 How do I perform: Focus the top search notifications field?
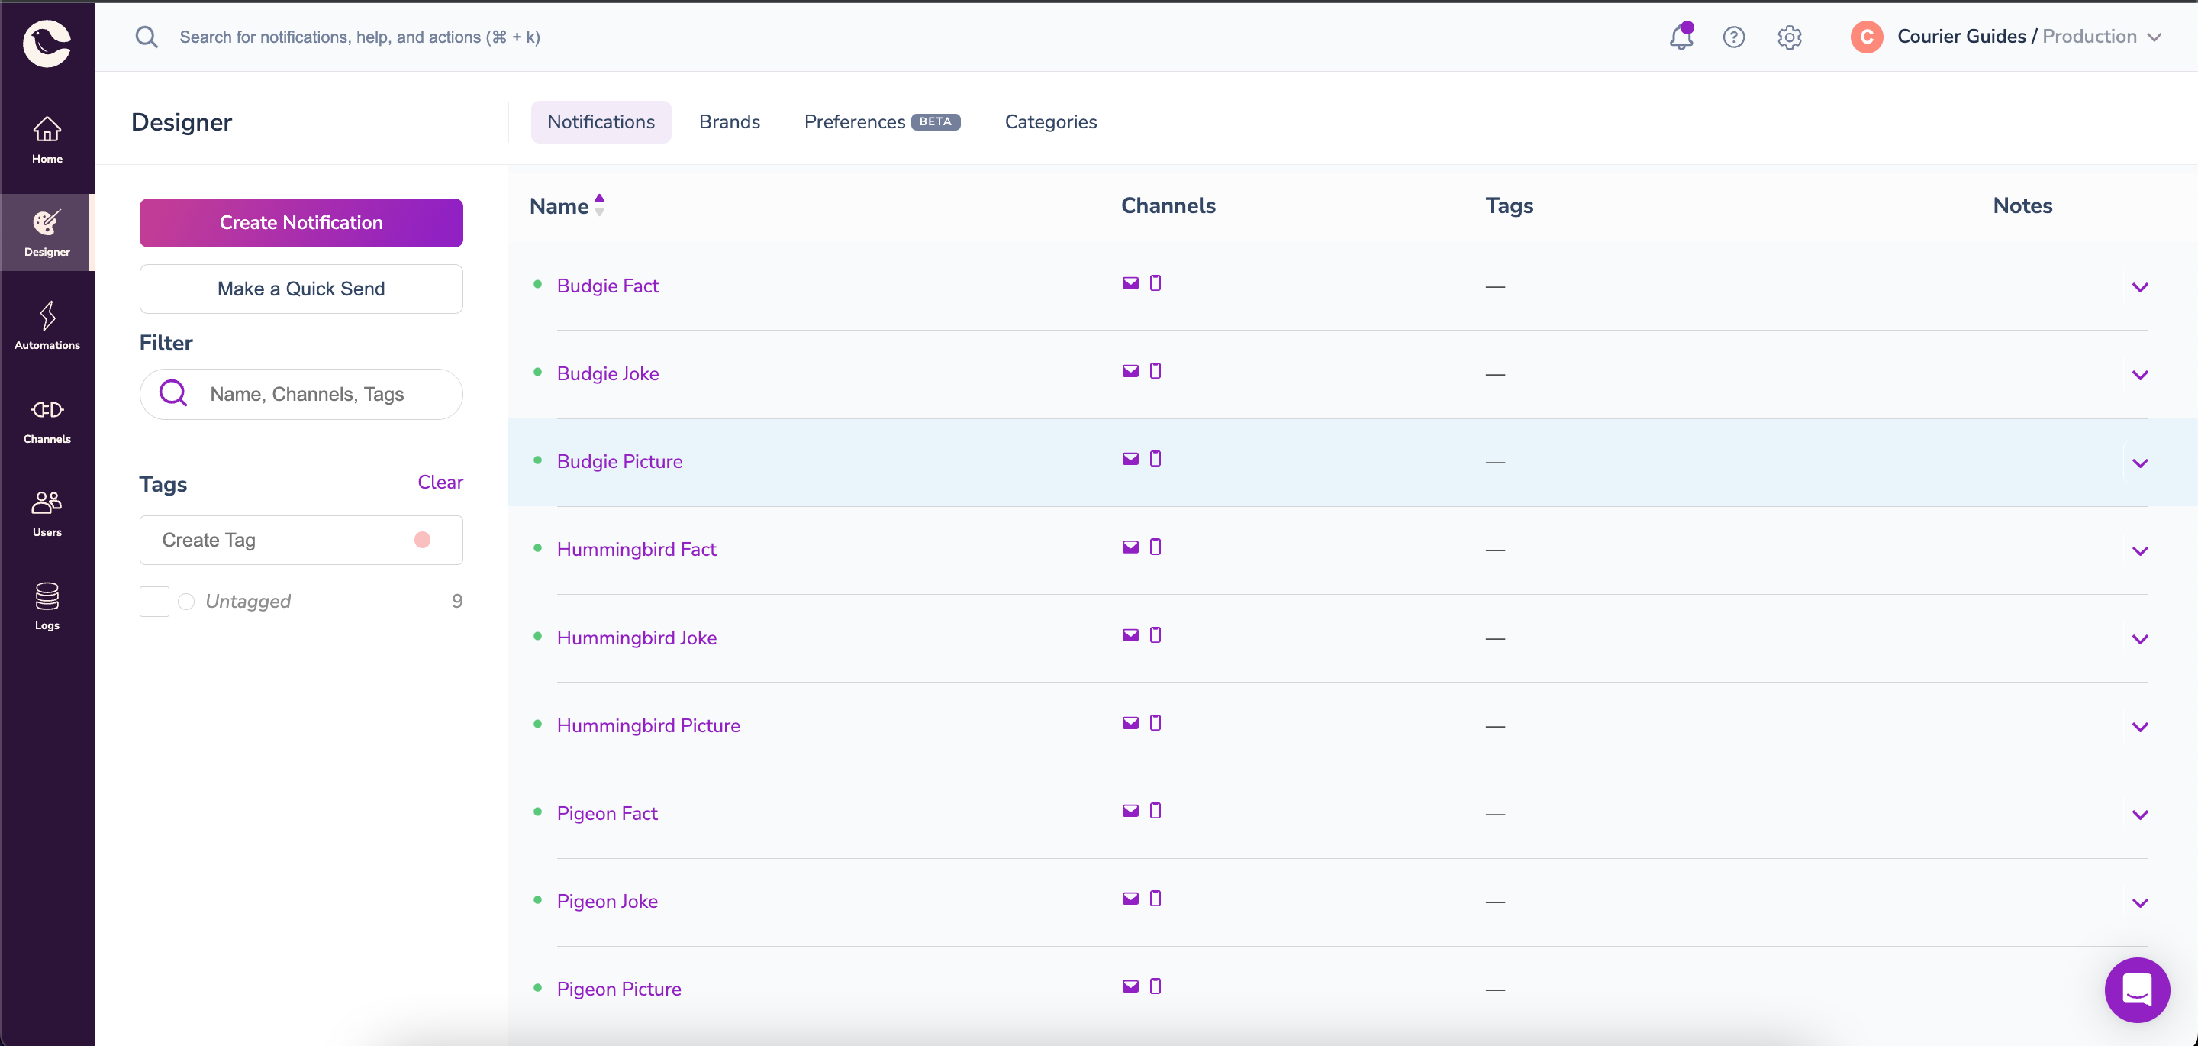[x=359, y=37]
